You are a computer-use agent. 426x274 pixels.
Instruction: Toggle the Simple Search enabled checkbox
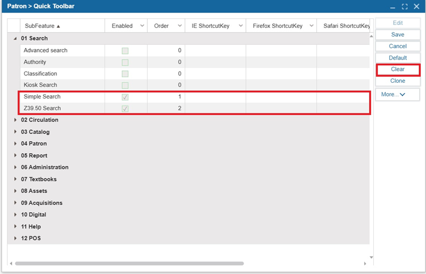(125, 97)
